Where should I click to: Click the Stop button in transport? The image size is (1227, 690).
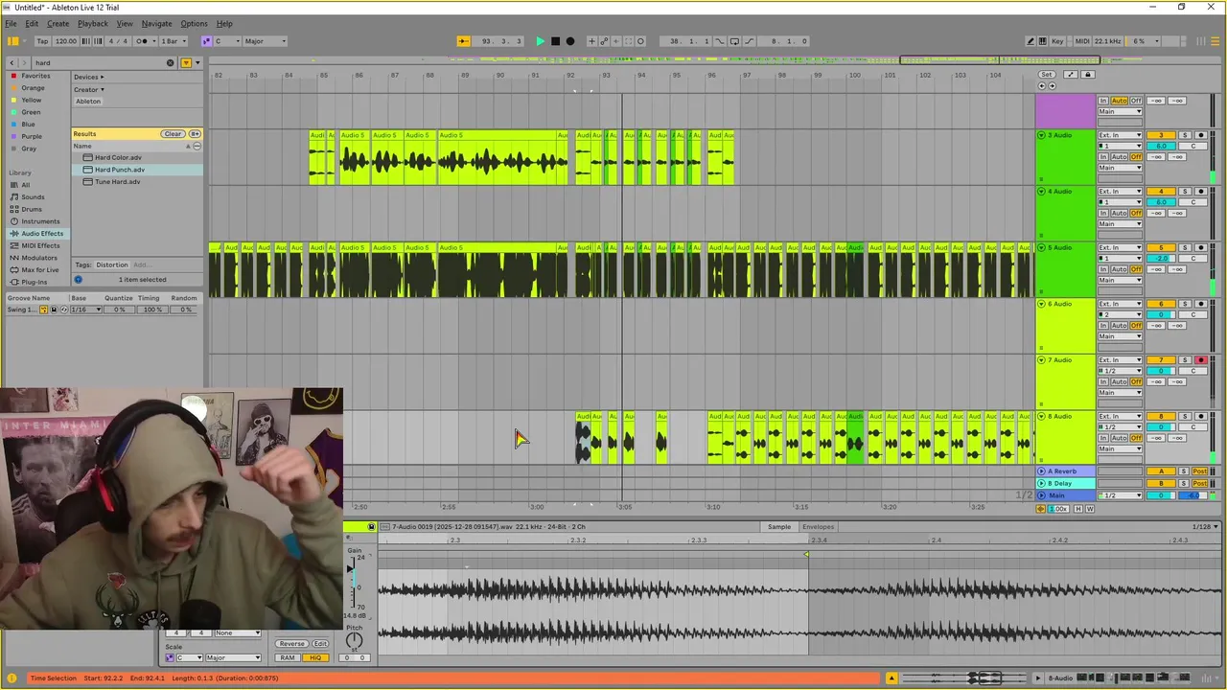[555, 41]
